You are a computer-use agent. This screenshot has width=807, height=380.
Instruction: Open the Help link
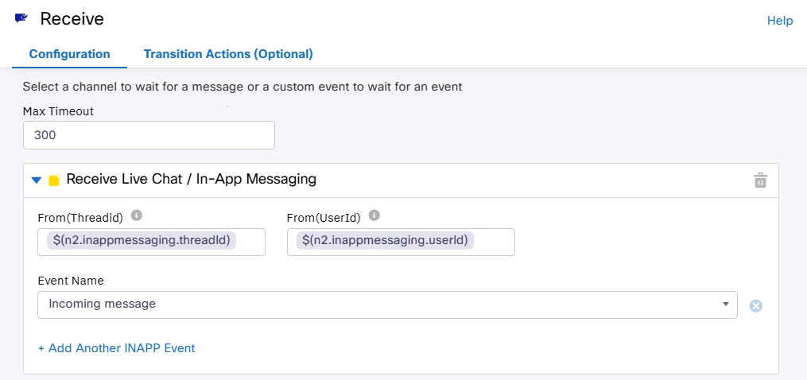(x=779, y=21)
